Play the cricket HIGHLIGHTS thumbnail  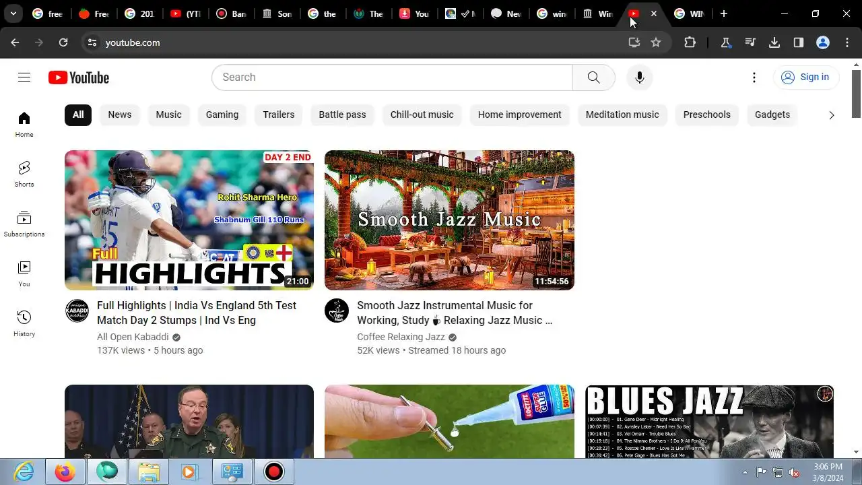coord(189,220)
